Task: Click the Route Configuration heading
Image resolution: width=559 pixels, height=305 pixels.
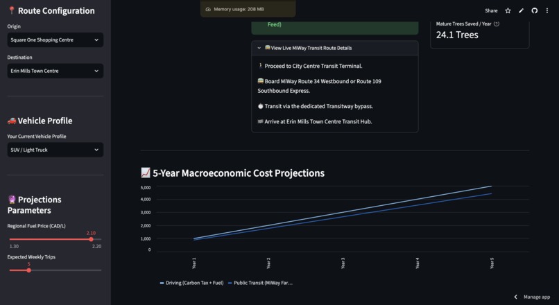Action: coord(51,10)
